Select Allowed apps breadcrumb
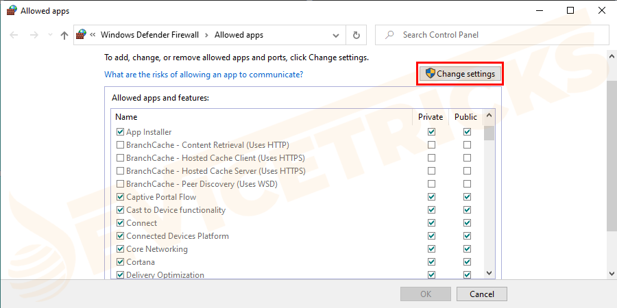617x308 pixels. coord(239,35)
